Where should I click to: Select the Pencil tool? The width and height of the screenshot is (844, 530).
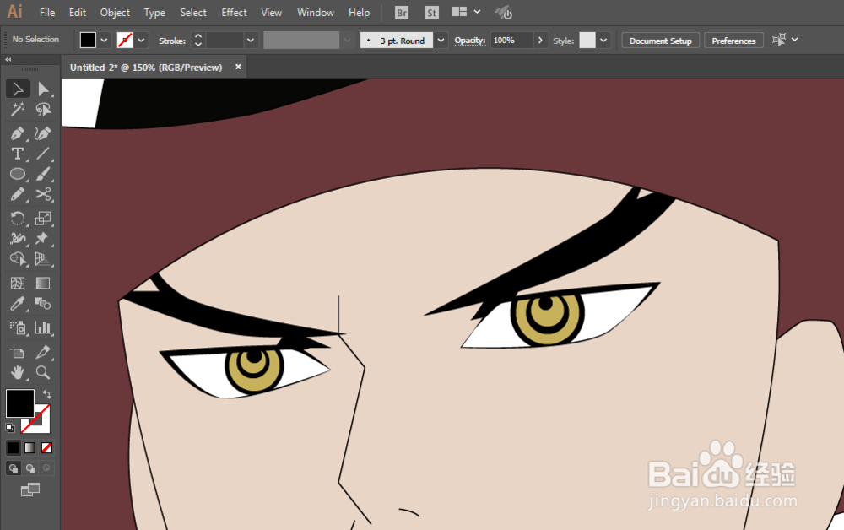pyautogui.click(x=17, y=194)
